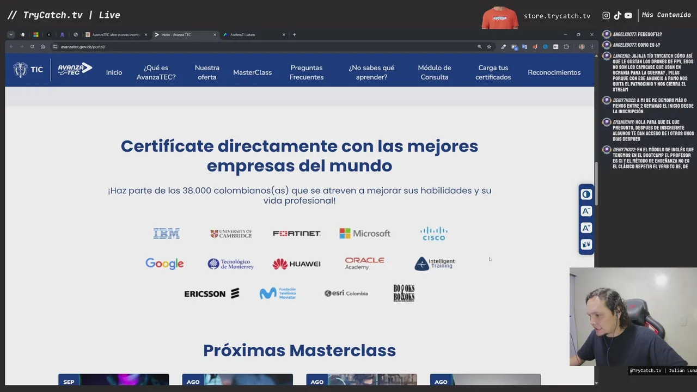Toggle the high-contrast accessibility button

pos(586,194)
